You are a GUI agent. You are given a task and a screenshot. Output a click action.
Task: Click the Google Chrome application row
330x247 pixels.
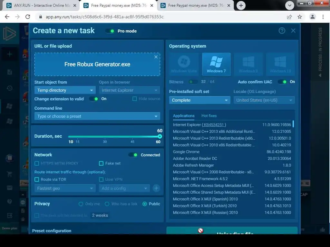232,152
